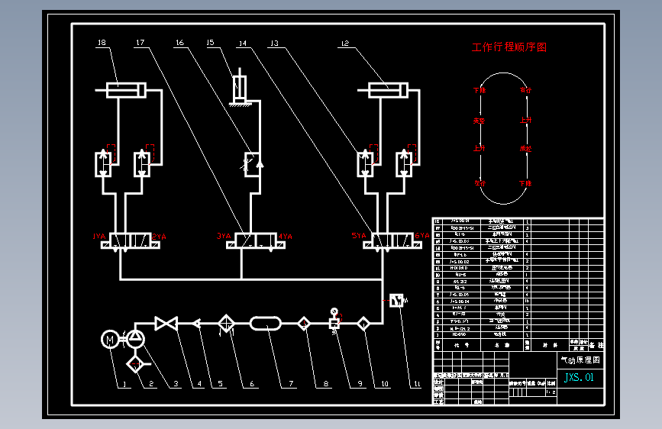Select the bow-tie shut-off valve symbol
Image resolution: width=662 pixels, height=429 pixels.
pyautogui.click(x=166, y=324)
